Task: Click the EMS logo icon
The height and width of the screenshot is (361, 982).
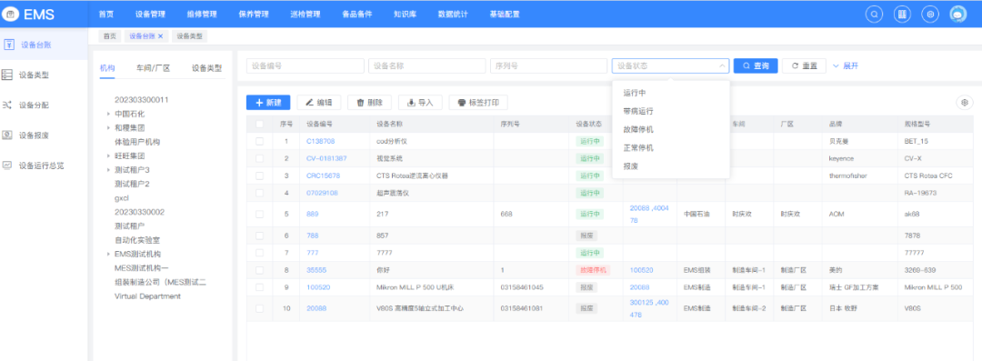Action: click(x=11, y=14)
